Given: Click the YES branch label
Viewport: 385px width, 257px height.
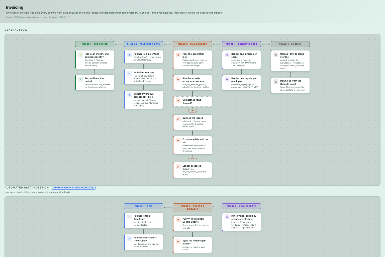Looking at the screenshot, I should (x=192, y=110).
